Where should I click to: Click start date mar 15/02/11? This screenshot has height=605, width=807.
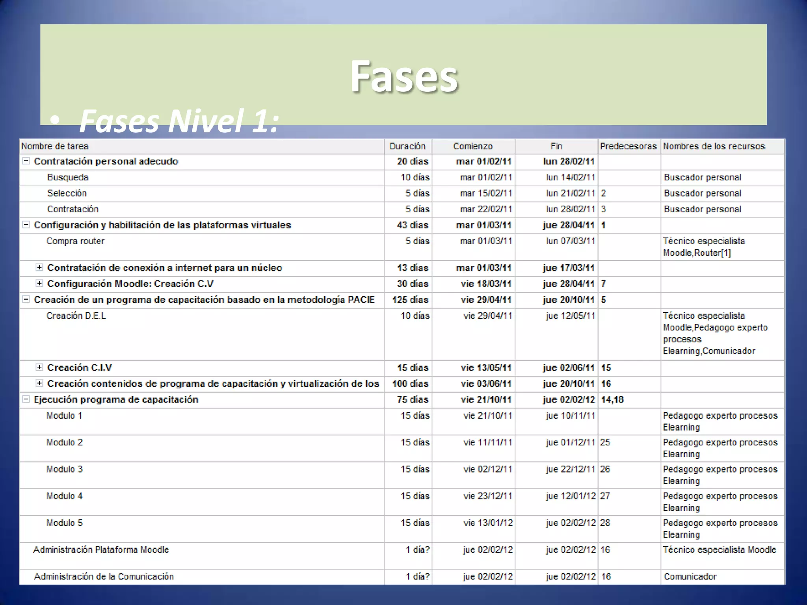click(x=473, y=193)
